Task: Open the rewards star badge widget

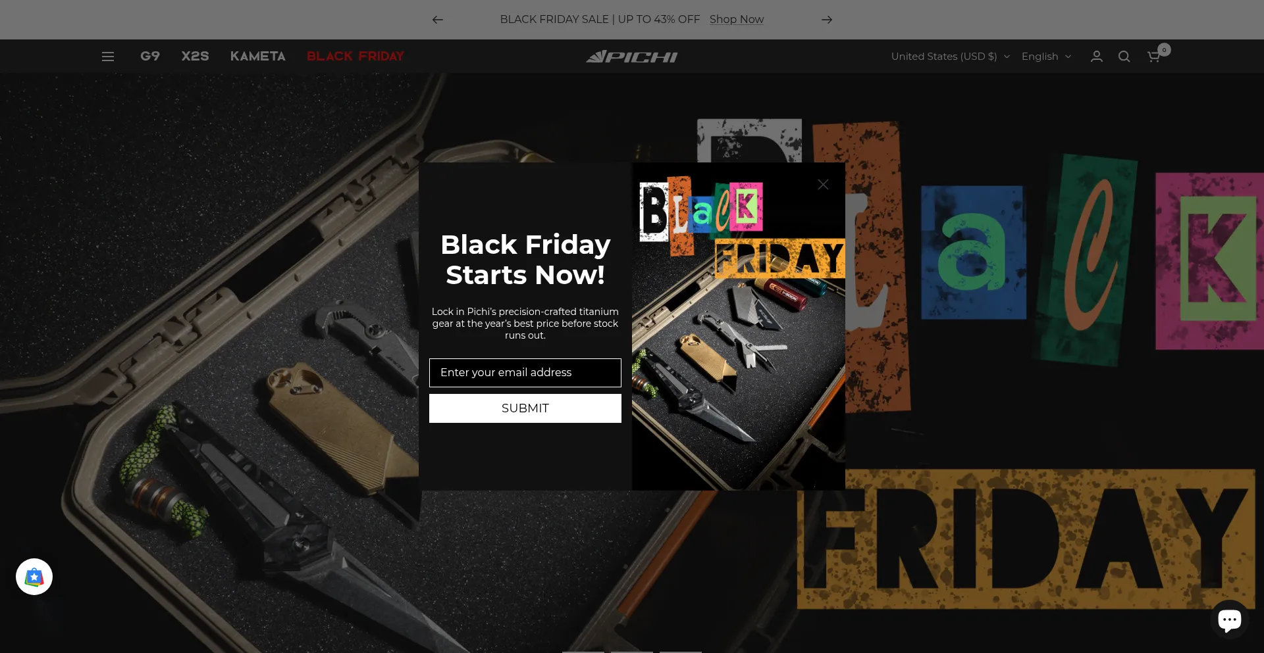Action: click(34, 577)
